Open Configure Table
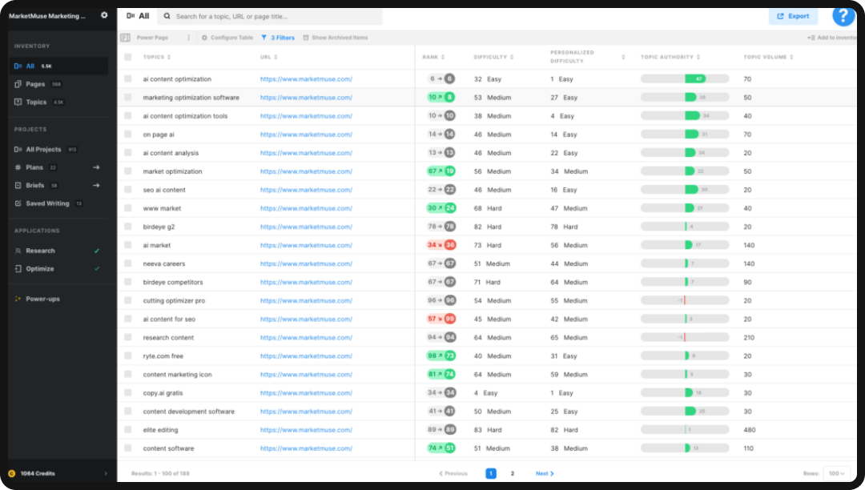The width and height of the screenshot is (865, 490). [231, 37]
